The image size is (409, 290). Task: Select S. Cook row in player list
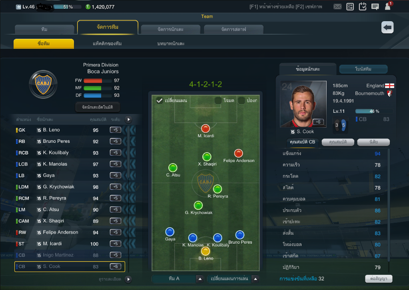pos(70,266)
